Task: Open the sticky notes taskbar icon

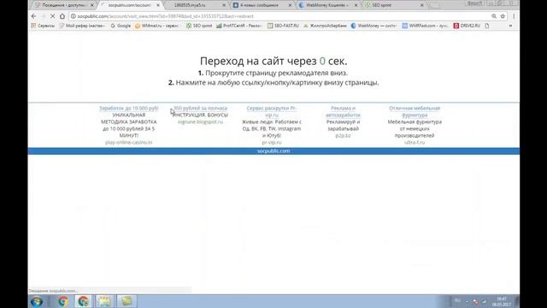Action: [126, 301]
